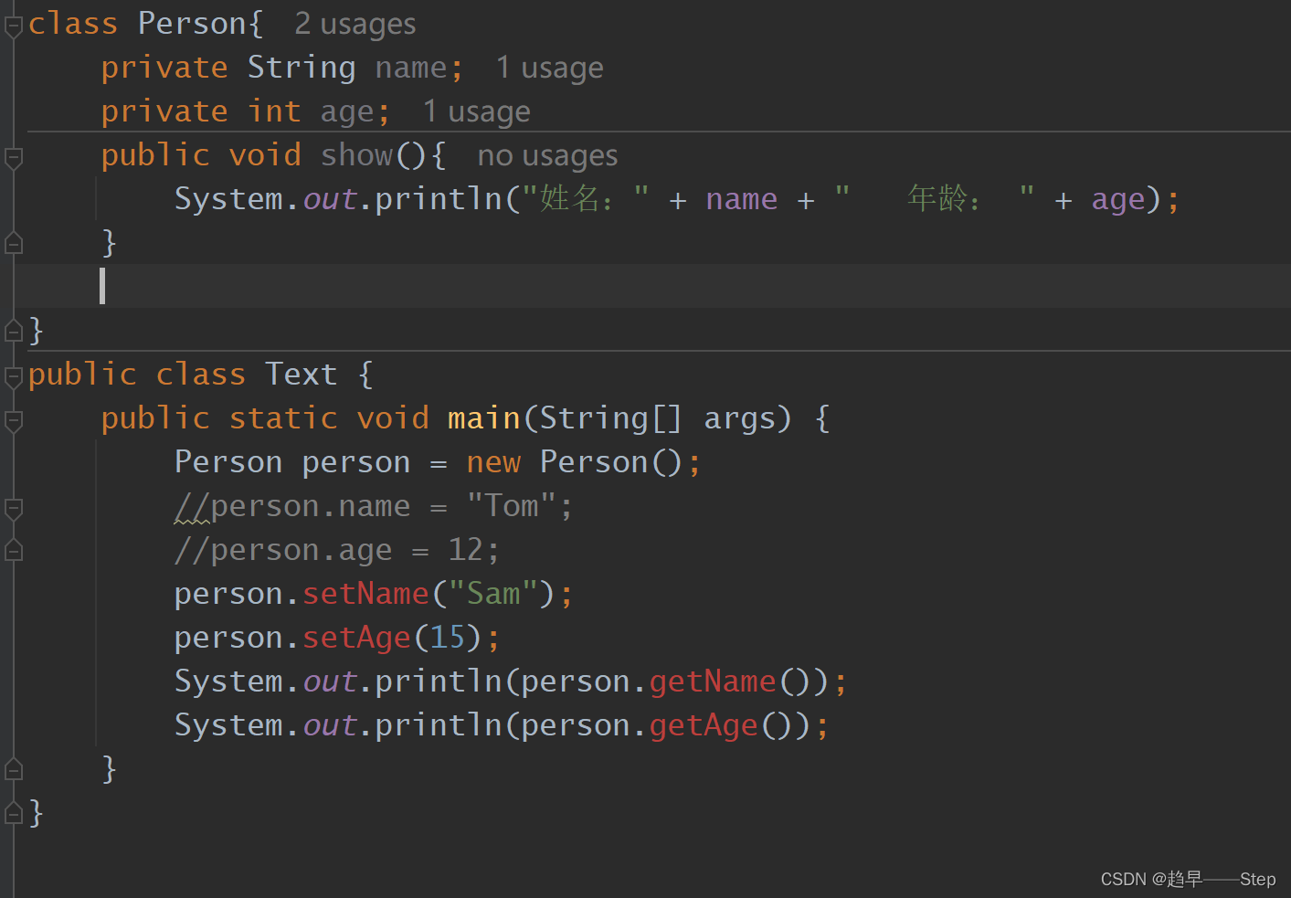This screenshot has width=1291, height=898.
Task: Open the '2 usages' hint for Person
Action: [x=355, y=25]
